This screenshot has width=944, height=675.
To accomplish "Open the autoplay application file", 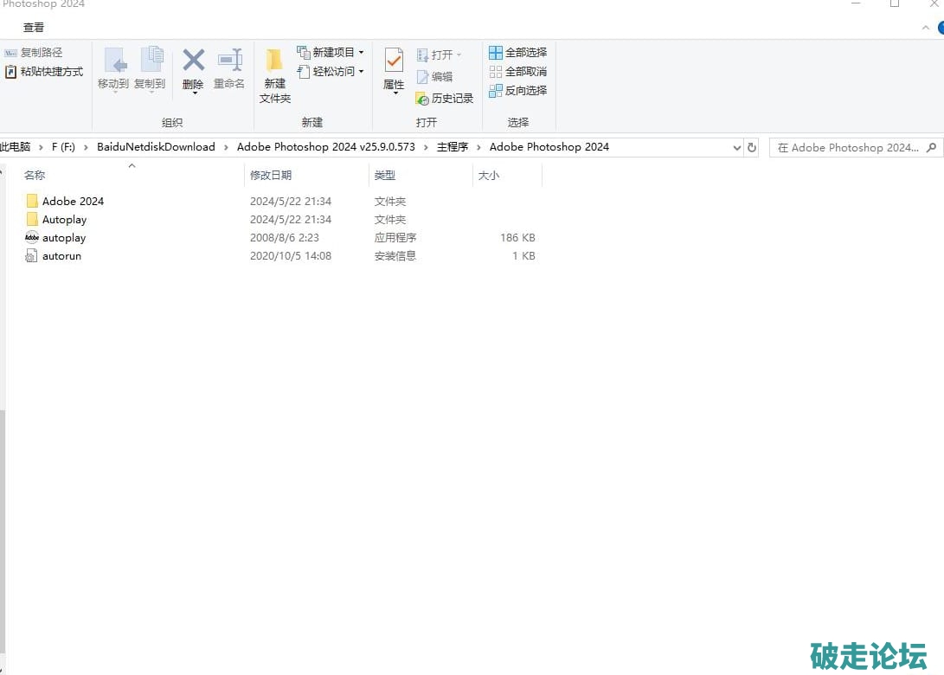I will [63, 238].
